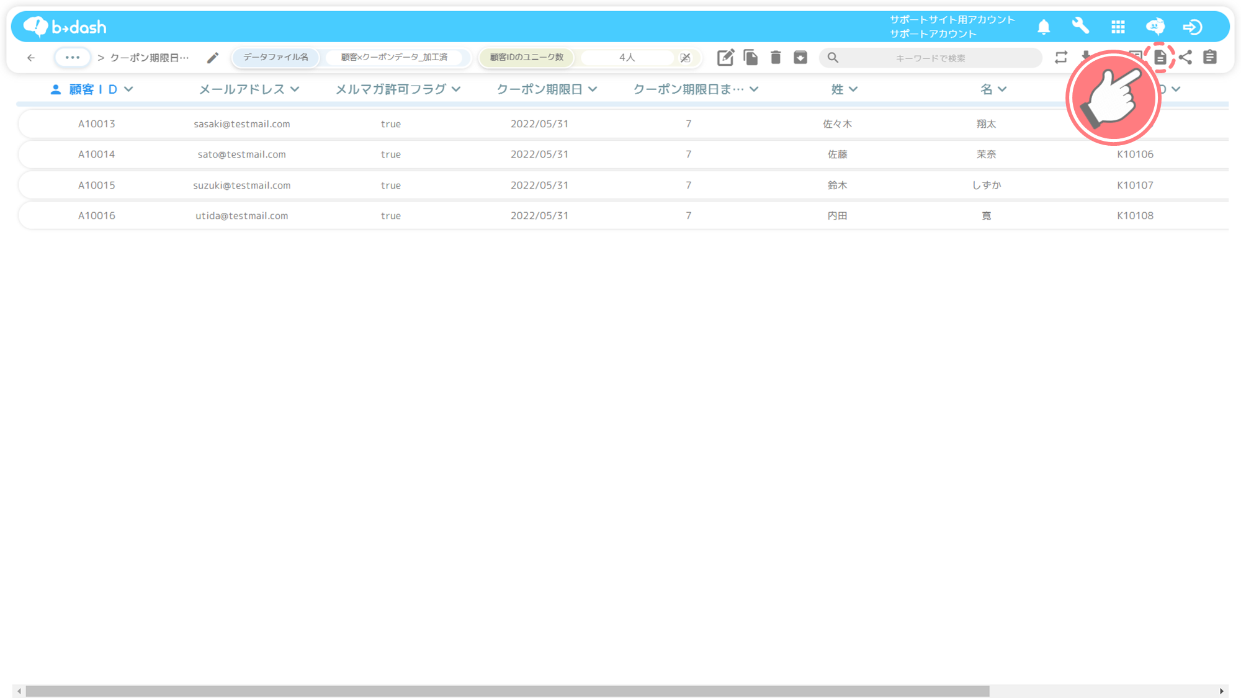Click the keyword search field
The width and height of the screenshot is (1241, 698).
[x=931, y=58]
